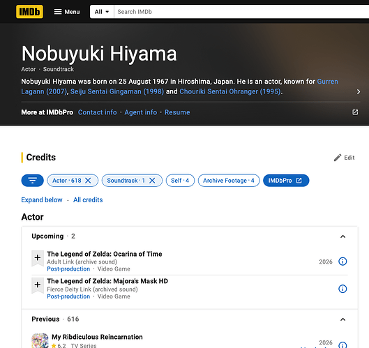Remove the Actor 618 filter chip

[88, 181]
